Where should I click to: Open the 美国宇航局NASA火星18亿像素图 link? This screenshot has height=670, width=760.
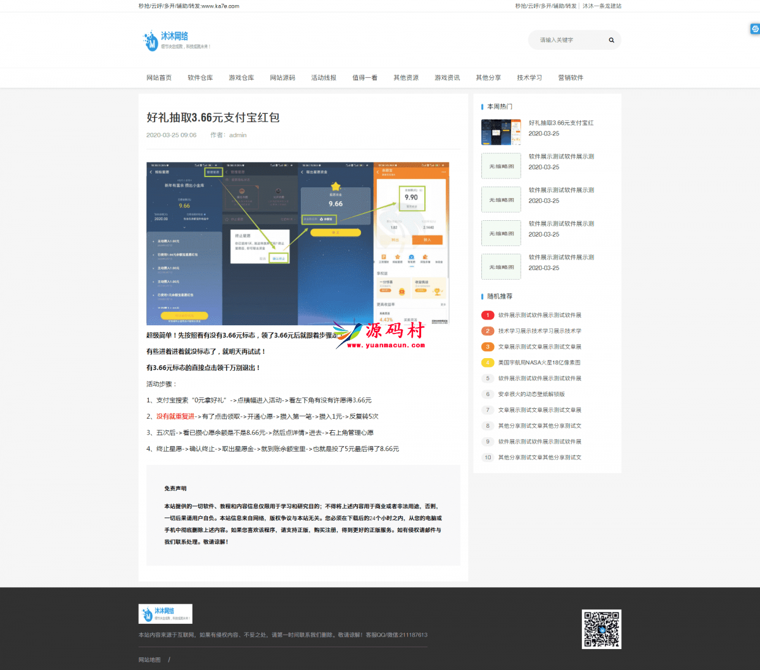(x=539, y=363)
